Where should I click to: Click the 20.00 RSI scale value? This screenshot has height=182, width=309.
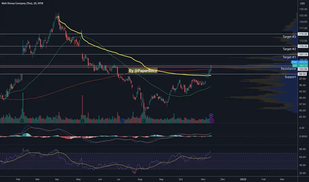302,173
